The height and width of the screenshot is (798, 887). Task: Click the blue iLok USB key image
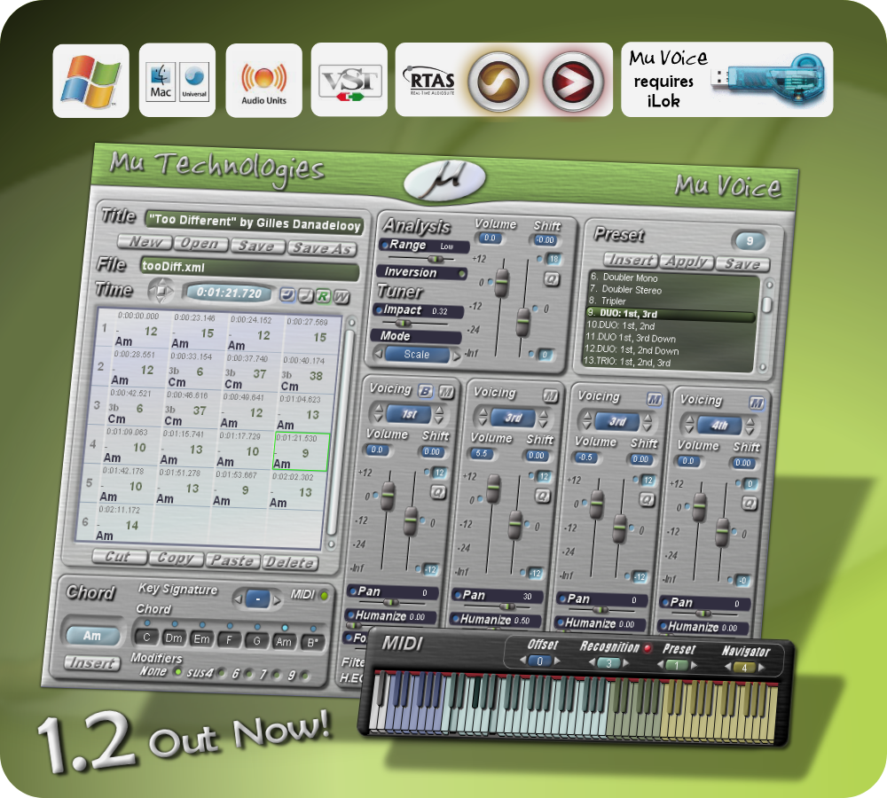click(769, 79)
